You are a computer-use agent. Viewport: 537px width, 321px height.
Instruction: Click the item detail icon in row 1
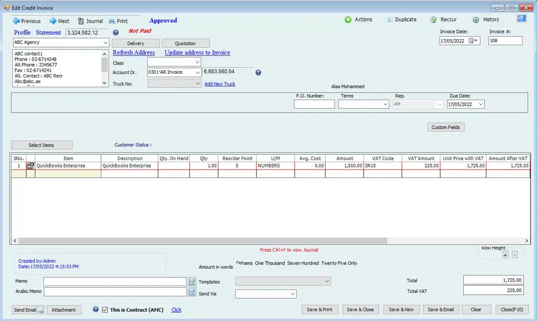[30, 166]
